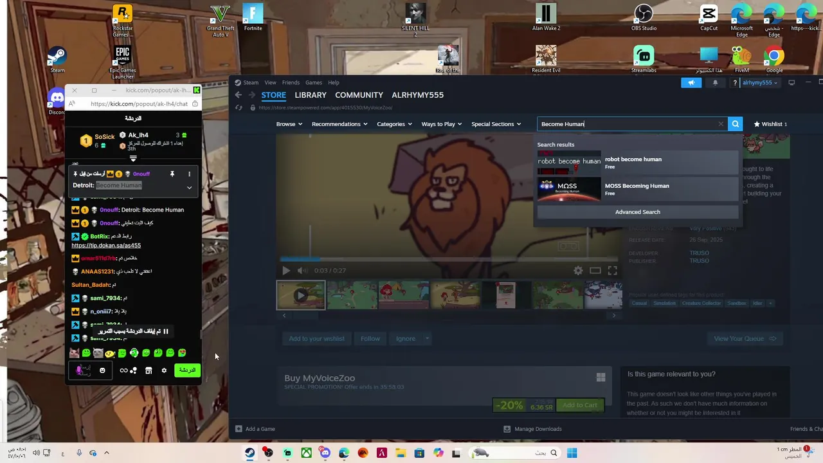Open Steam announcements megaphone icon
Screen dimensions: 823x463
tap(691, 82)
